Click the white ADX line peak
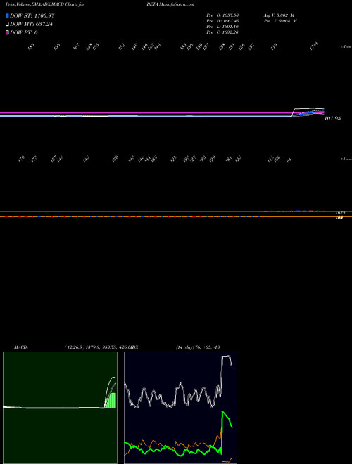The width and height of the screenshot is (352, 464). [x=227, y=356]
